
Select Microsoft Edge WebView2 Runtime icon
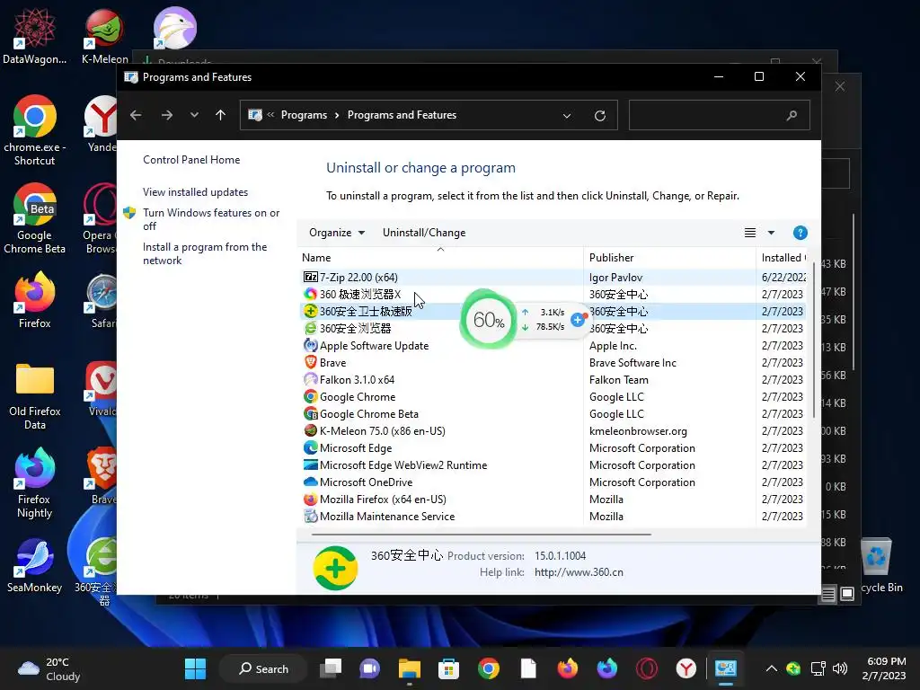point(310,464)
